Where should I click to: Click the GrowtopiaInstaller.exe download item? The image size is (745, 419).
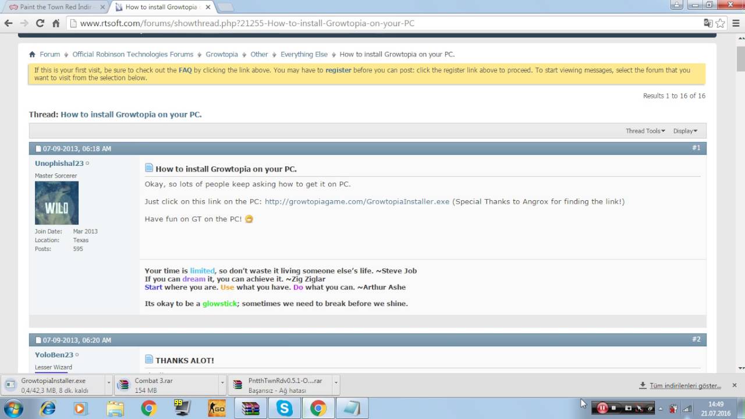pos(54,385)
